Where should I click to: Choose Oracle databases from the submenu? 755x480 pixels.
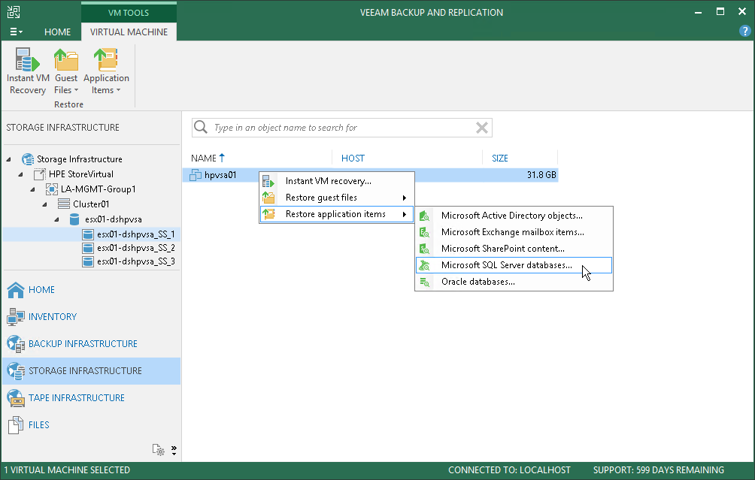[x=478, y=282]
